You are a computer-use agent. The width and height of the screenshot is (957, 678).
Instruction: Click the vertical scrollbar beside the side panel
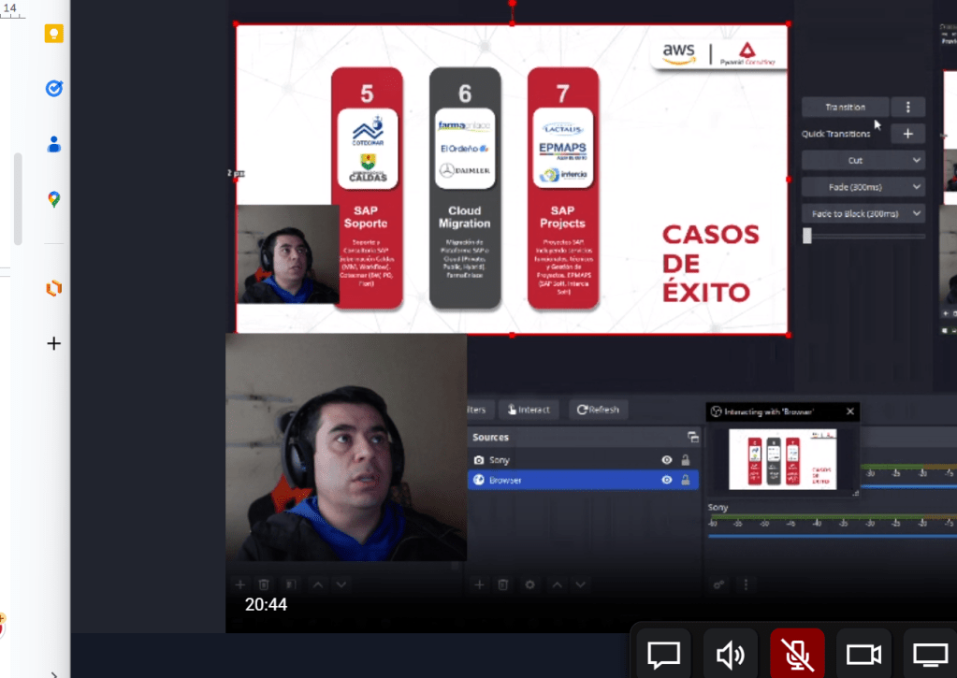[19, 199]
